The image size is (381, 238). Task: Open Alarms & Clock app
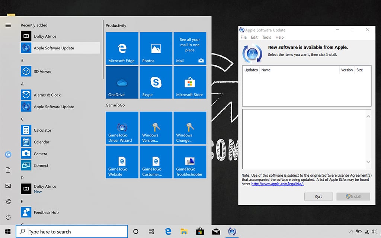pyautogui.click(x=60, y=95)
